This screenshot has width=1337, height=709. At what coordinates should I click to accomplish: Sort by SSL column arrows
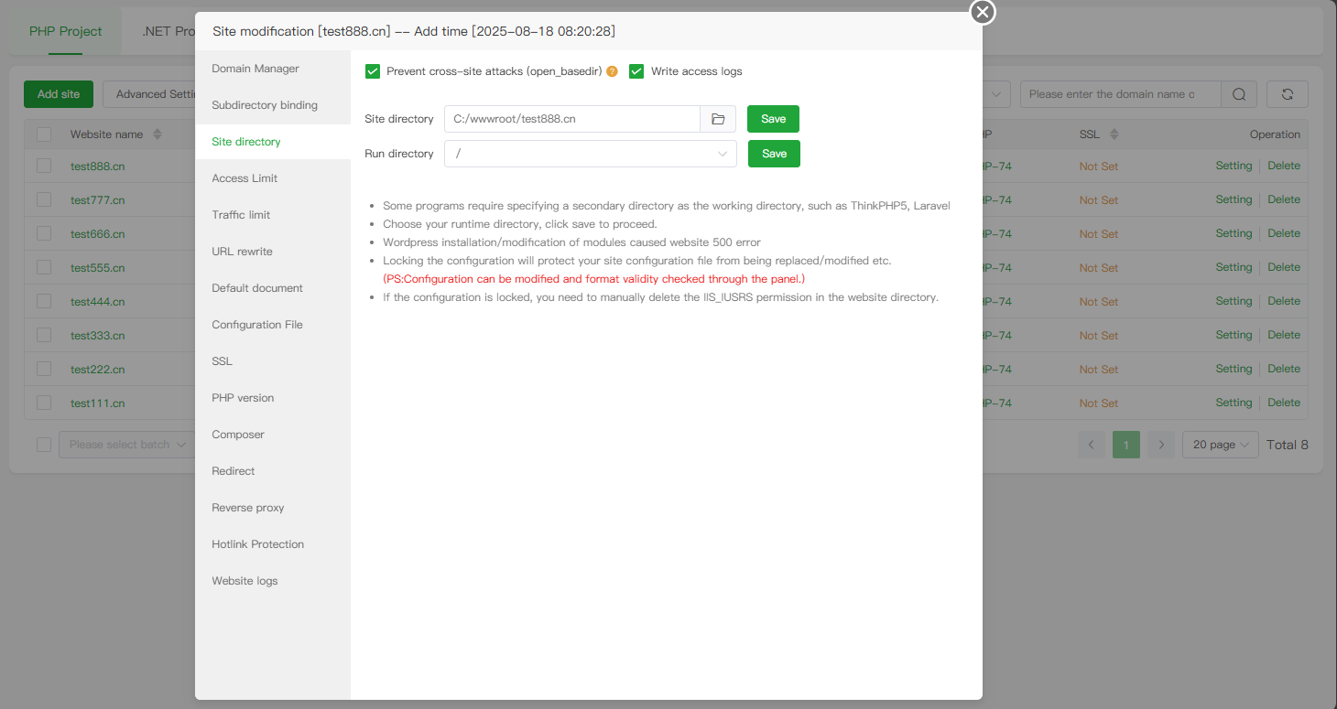(x=1114, y=134)
